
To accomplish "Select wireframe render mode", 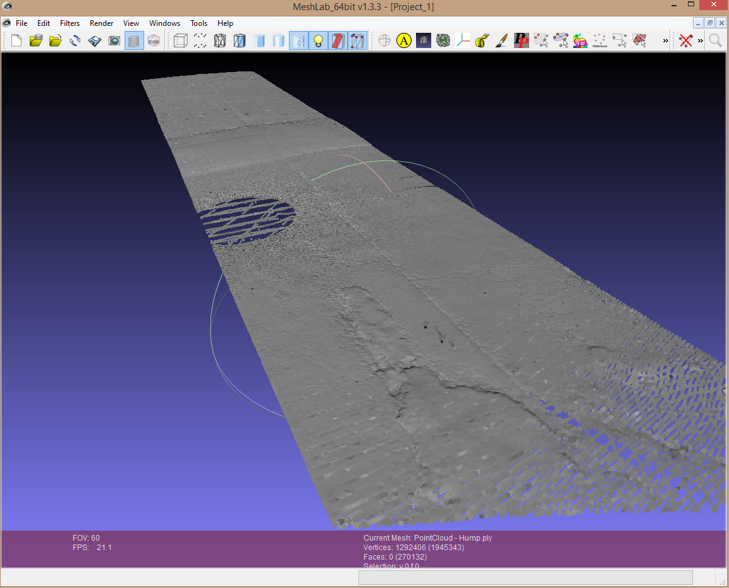I will point(220,41).
